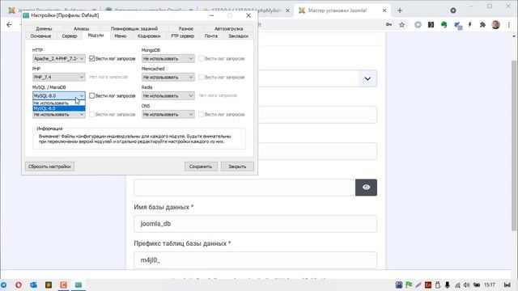
Task: Click the red tray application icon
Action: tap(428, 285)
